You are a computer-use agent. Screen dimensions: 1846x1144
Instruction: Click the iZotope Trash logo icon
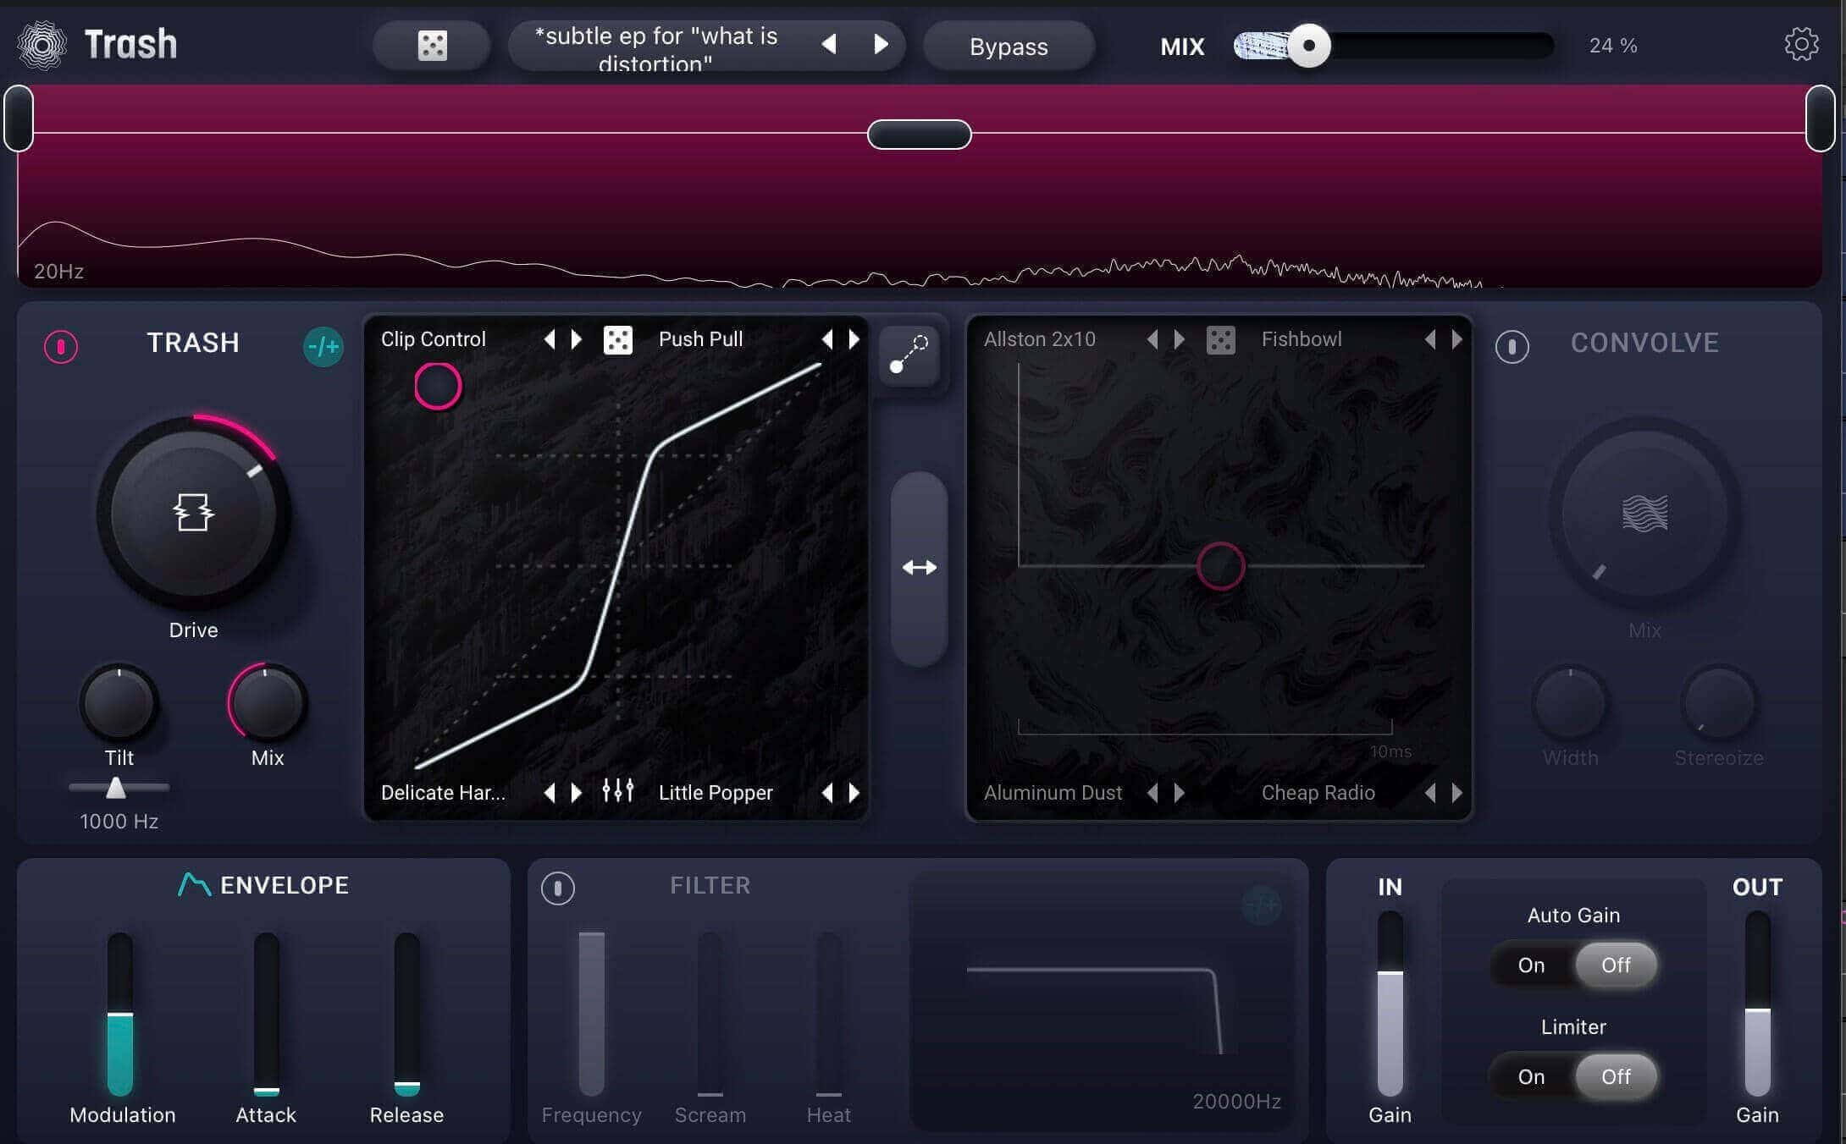(42, 44)
